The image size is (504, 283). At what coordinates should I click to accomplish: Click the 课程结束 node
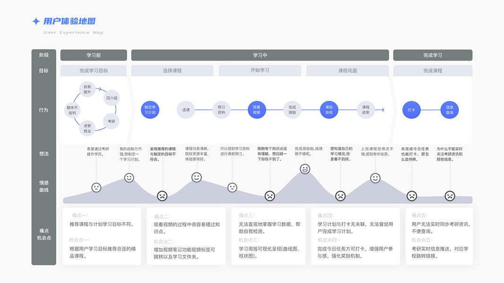pyautogui.click(x=366, y=110)
